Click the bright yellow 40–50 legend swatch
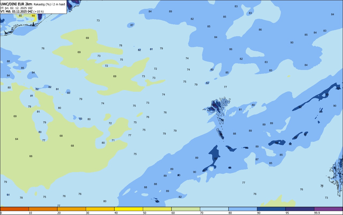The height and width of the screenshot is (215, 343). tap(129, 209)
